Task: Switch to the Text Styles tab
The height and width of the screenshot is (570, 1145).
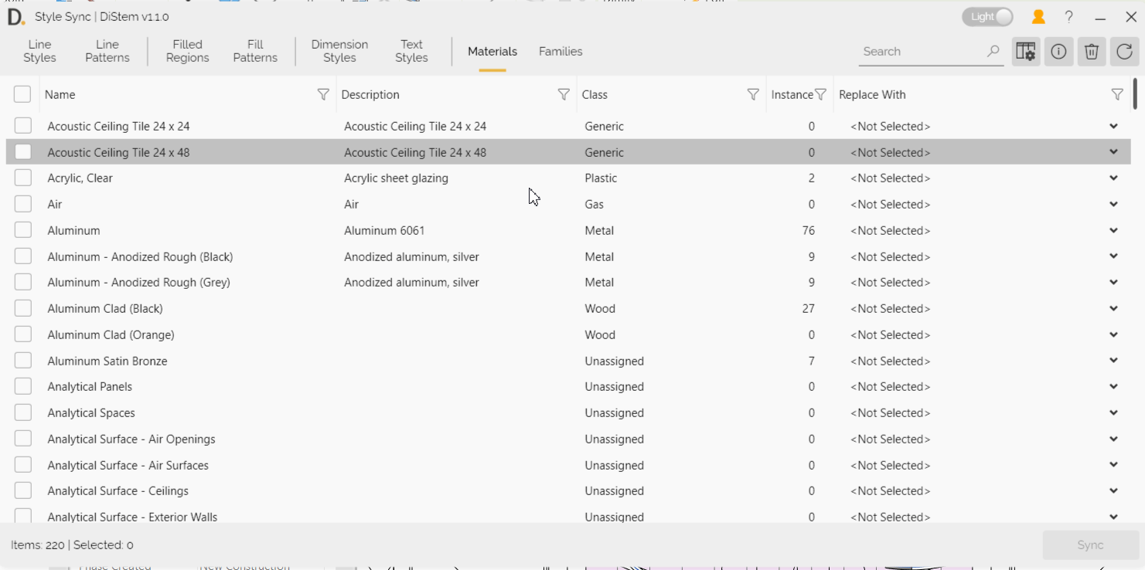Action: [x=411, y=51]
